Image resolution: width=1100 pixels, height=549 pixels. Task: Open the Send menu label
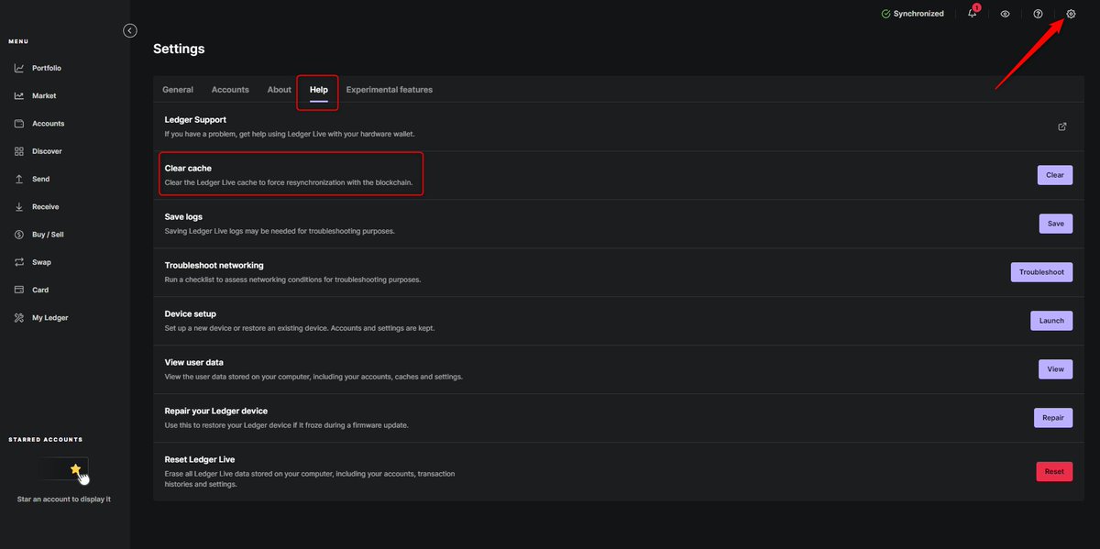coord(41,179)
